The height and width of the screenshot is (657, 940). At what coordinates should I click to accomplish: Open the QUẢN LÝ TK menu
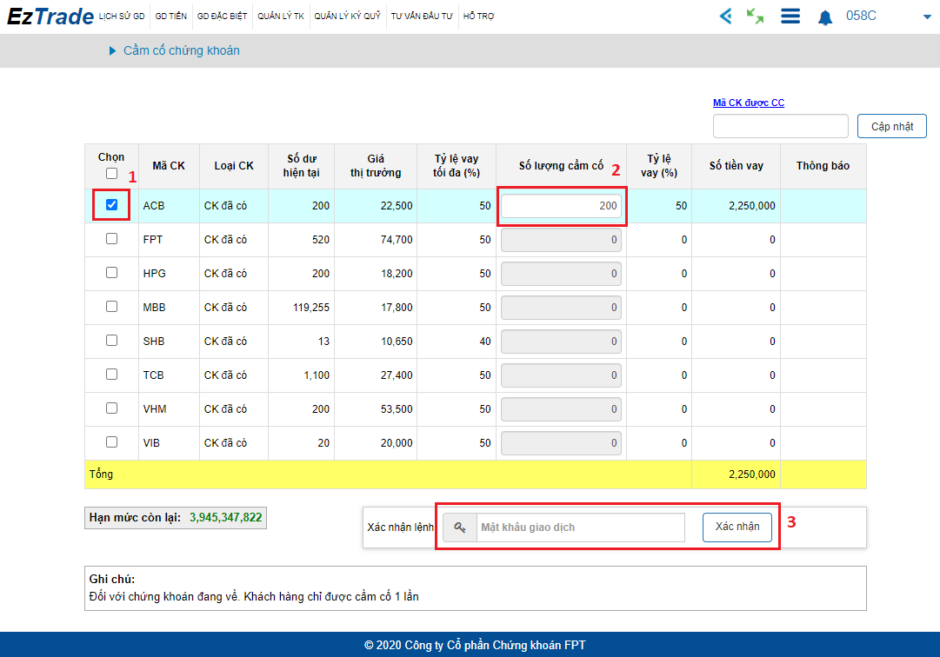pos(281,17)
